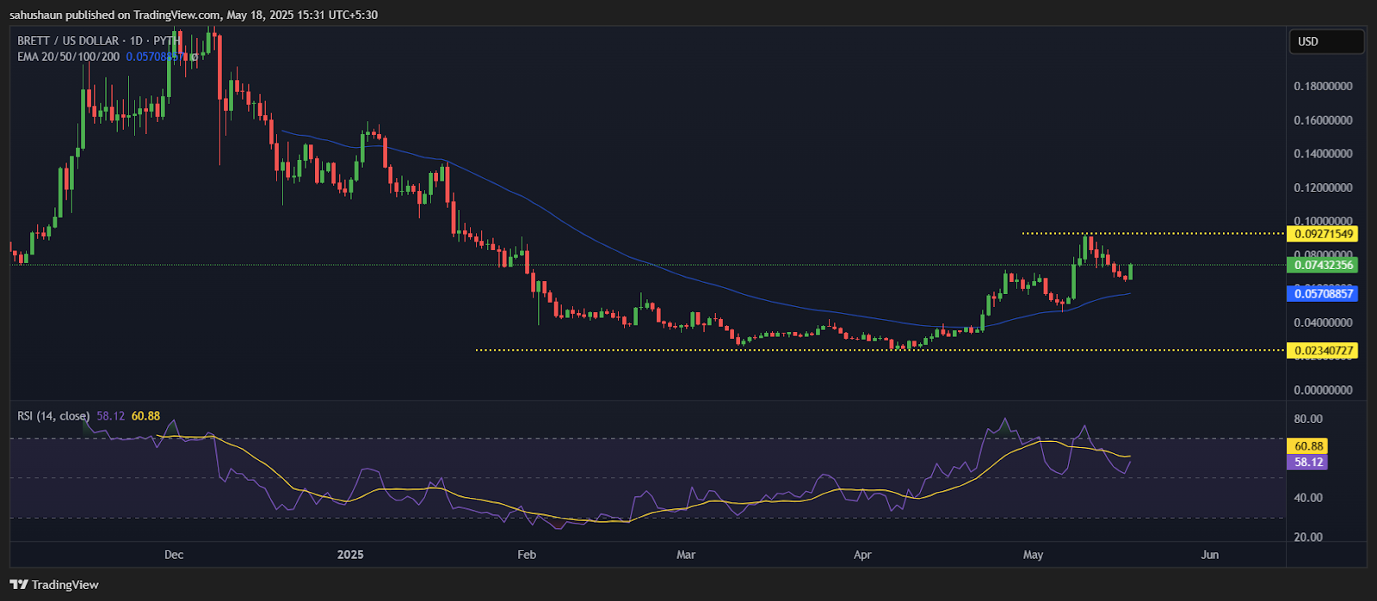Click the yellow 60.88 RSI value label
The height and width of the screenshot is (601, 1377).
[1308, 446]
